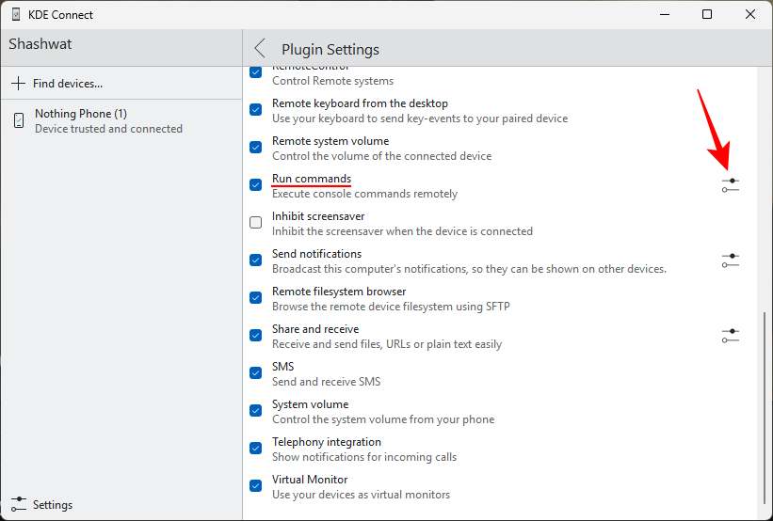Image resolution: width=773 pixels, height=521 pixels.
Task: Open Share and receive configuration icon
Action: 731,336
